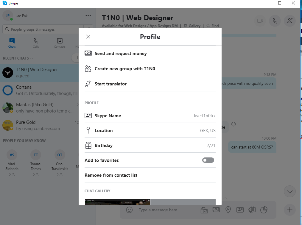
Task: Start translator option
Action: click(150, 84)
